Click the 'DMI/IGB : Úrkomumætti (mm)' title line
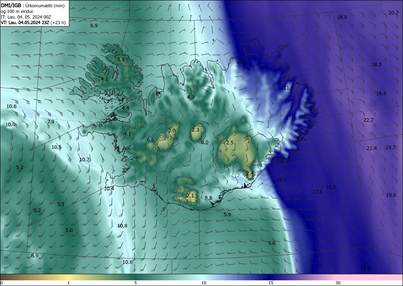403x286 pixels. coord(32,5)
